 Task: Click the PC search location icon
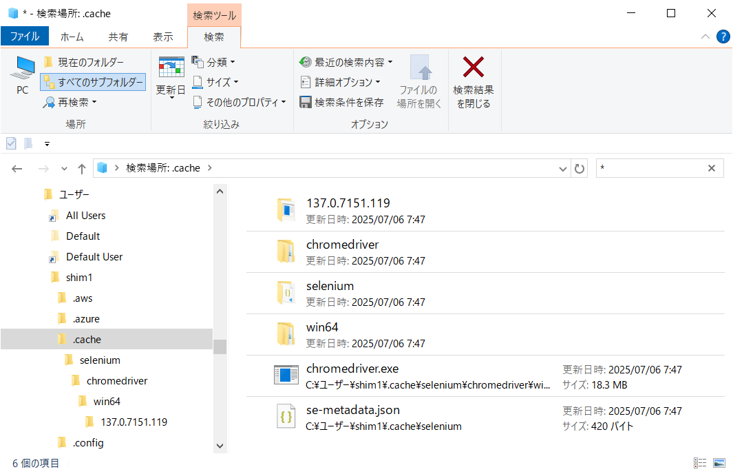click(23, 69)
